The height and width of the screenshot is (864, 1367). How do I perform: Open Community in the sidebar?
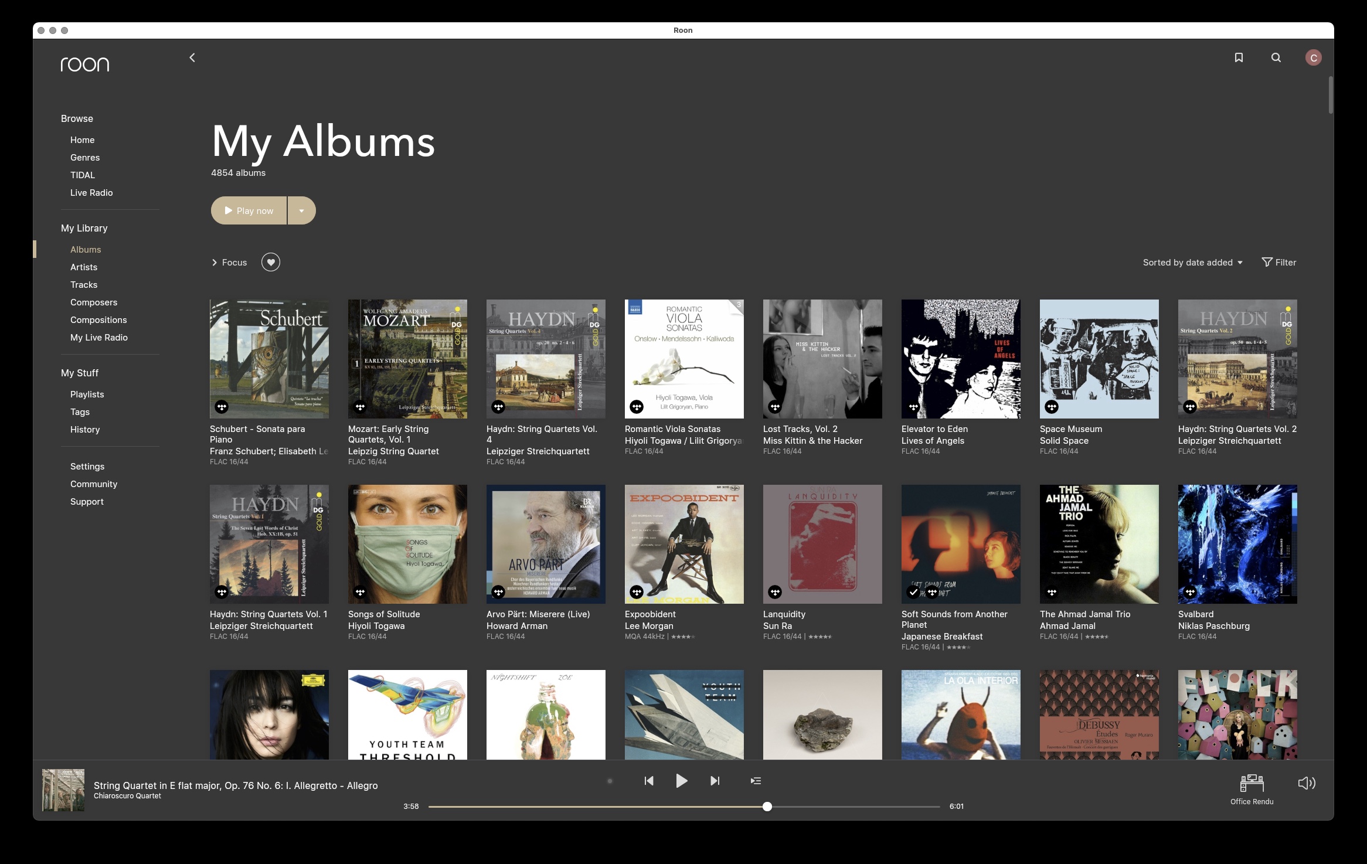[x=94, y=484]
